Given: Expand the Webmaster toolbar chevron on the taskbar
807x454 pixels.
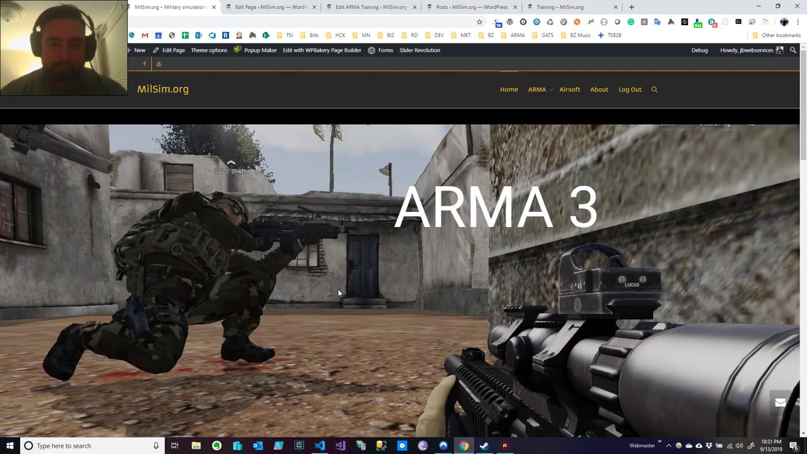Looking at the screenshot, I should click(x=660, y=443).
